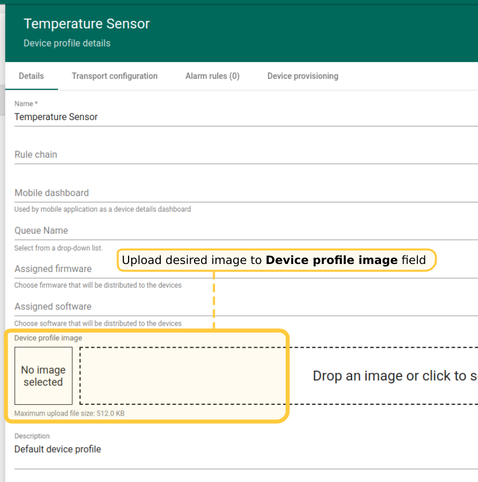The height and width of the screenshot is (482, 478).
Task: Click the Upload desired image callout note
Action: pos(273,260)
